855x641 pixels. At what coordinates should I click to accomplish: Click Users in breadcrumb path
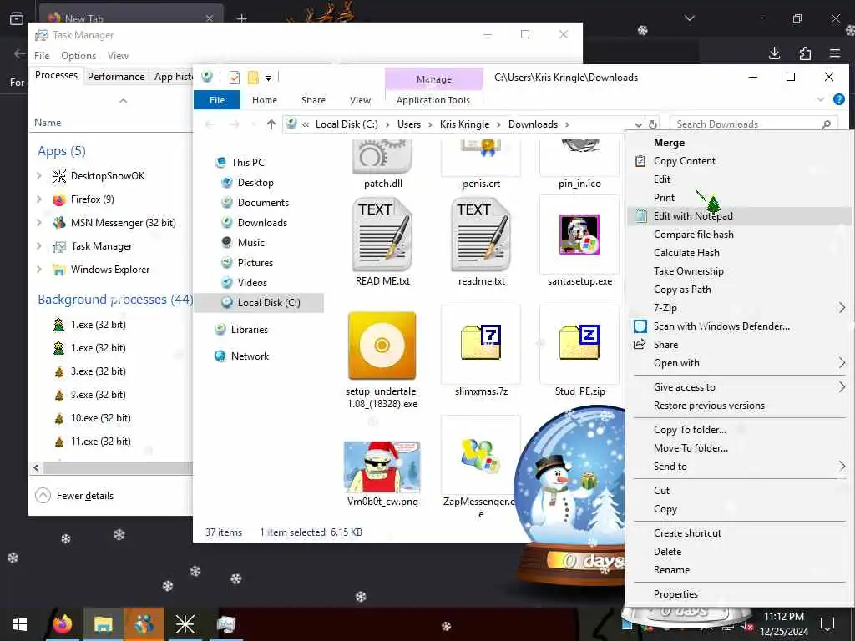click(x=409, y=124)
